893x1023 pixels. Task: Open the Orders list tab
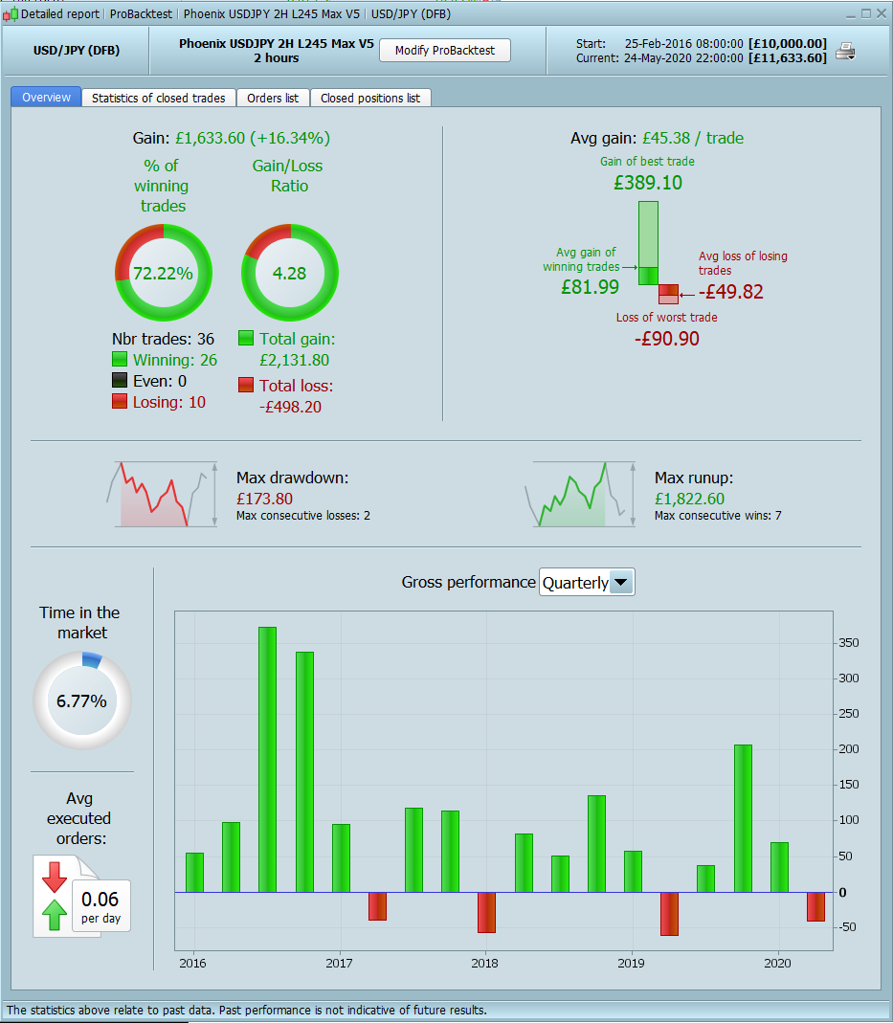[273, 98]
